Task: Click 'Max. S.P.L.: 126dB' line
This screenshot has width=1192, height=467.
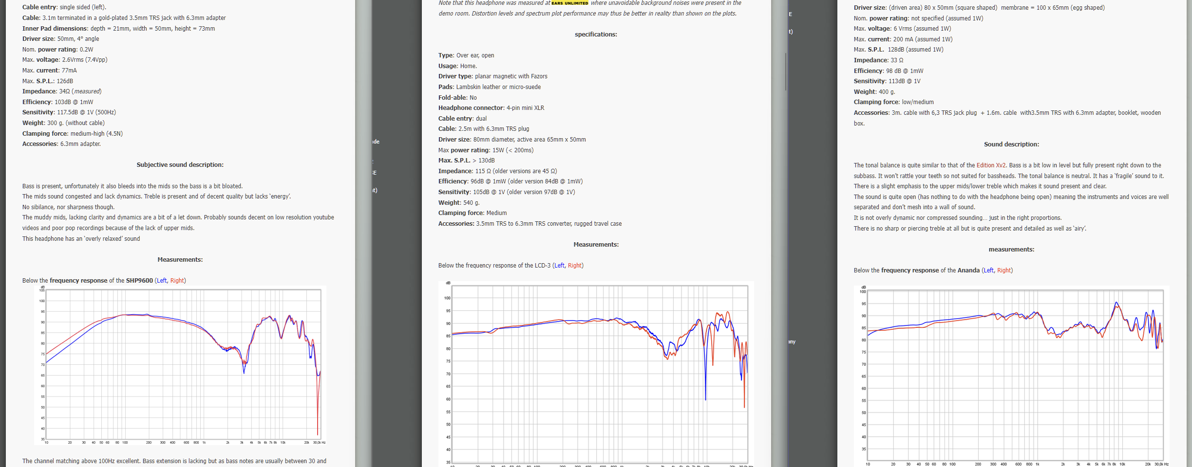Action: click(x=47, y=81)
